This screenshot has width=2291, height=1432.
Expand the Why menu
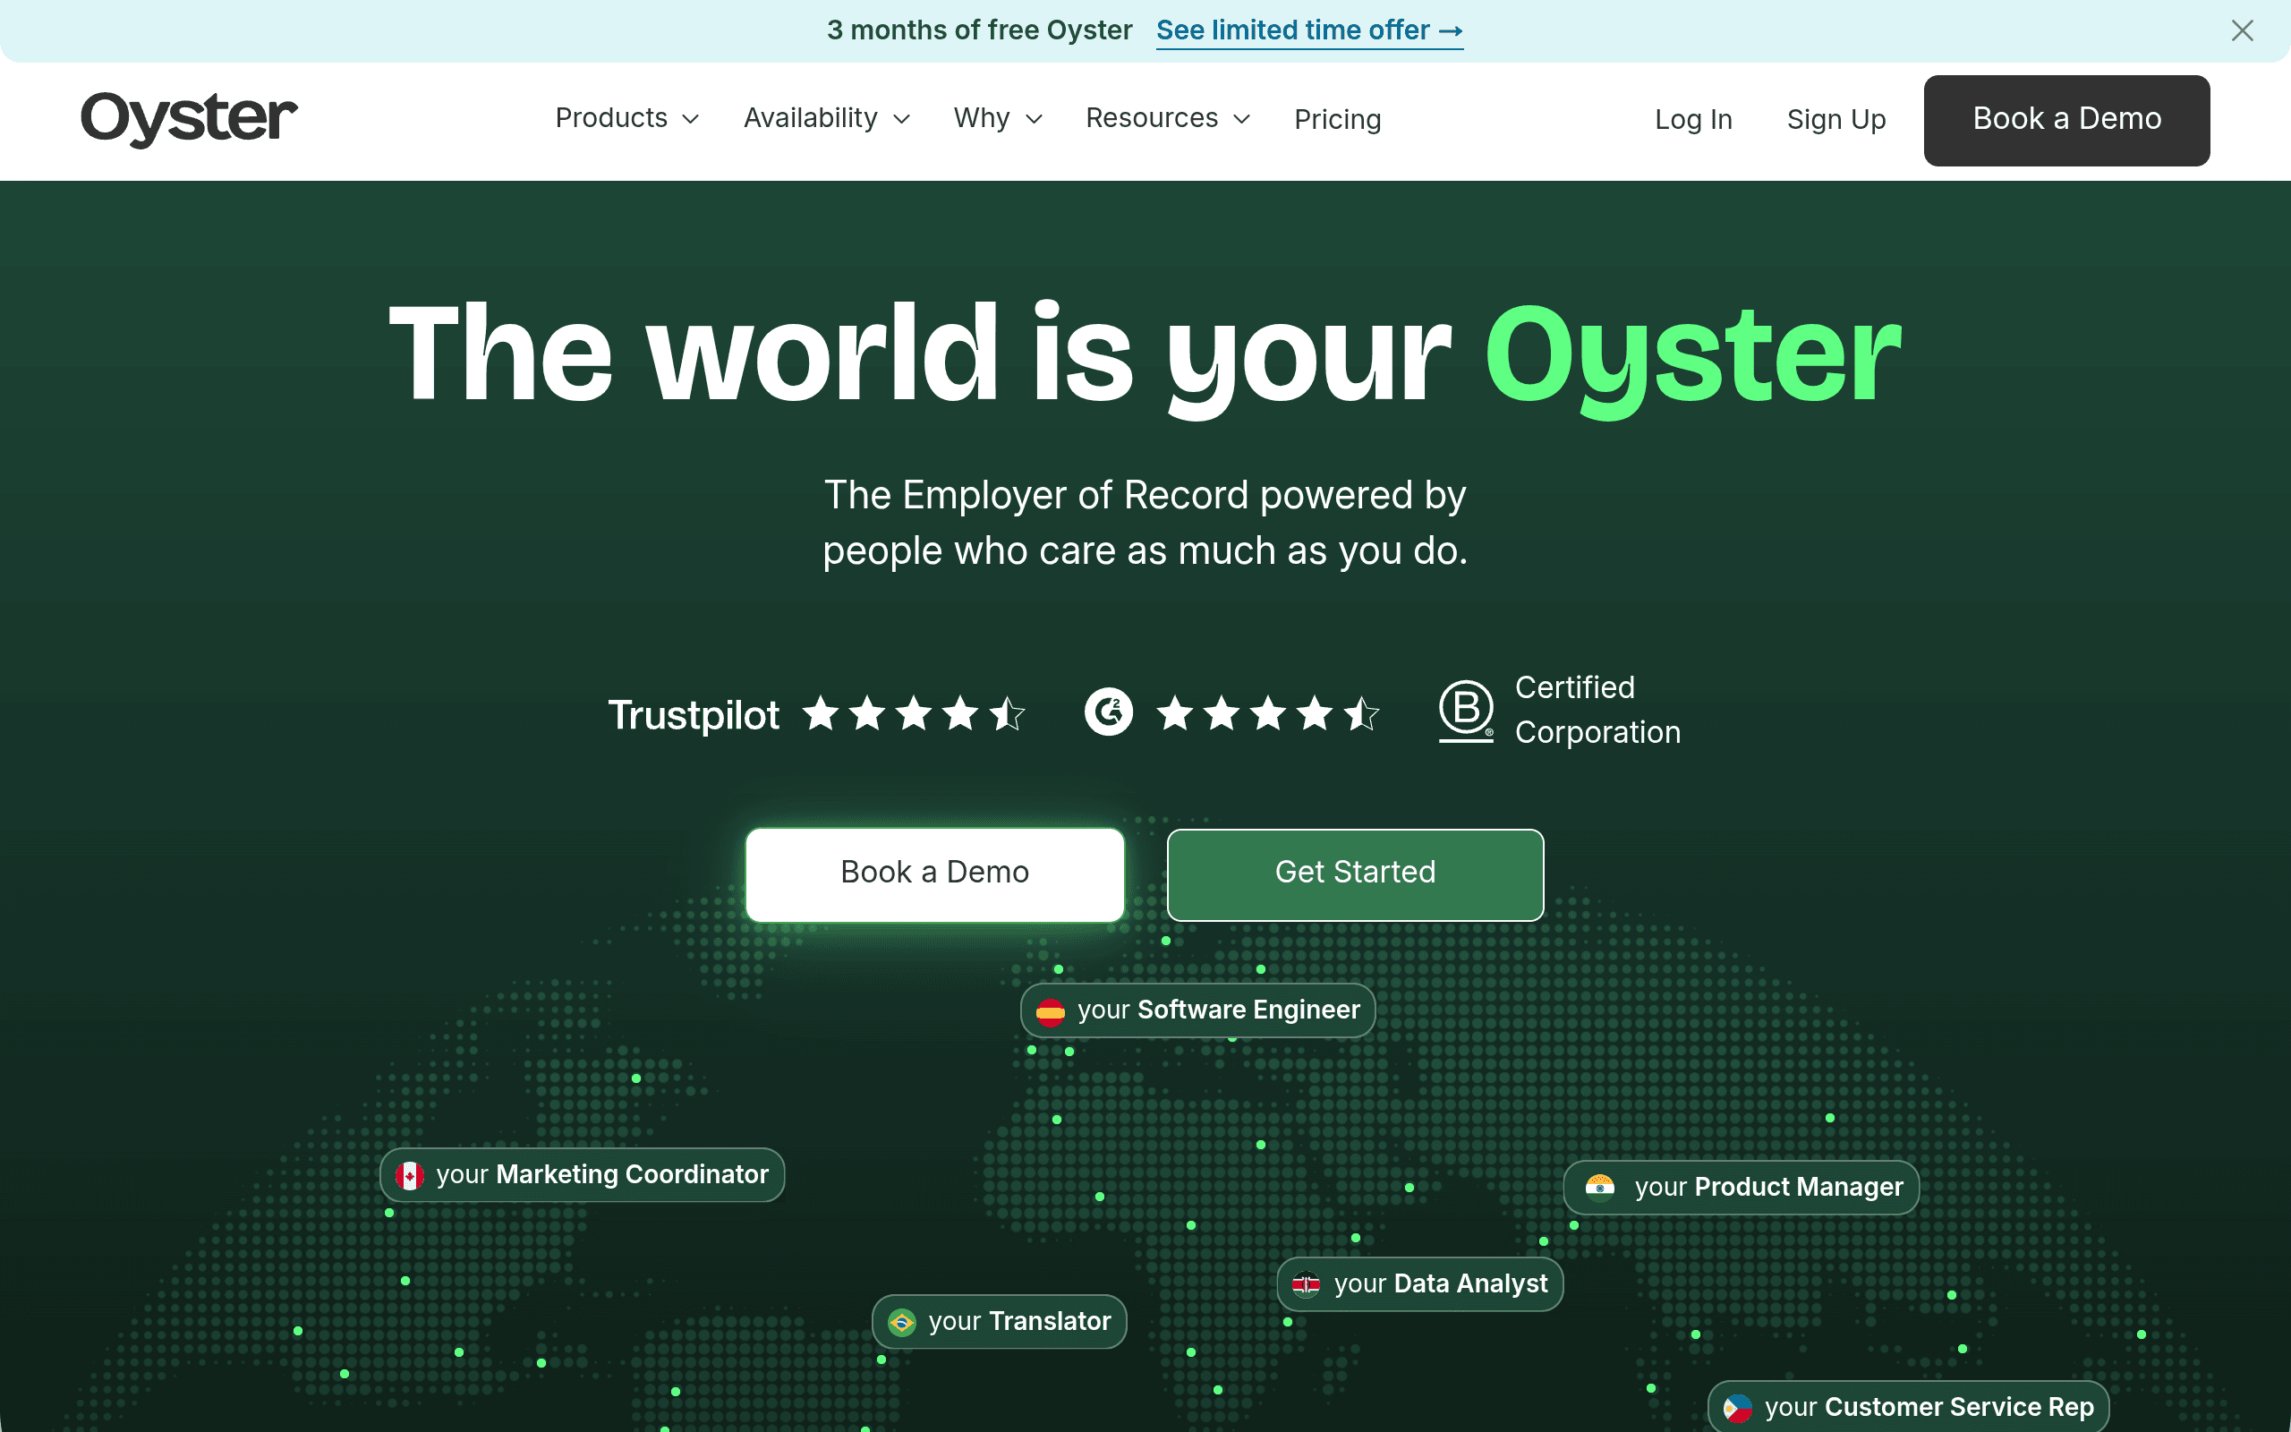[998, 118]
